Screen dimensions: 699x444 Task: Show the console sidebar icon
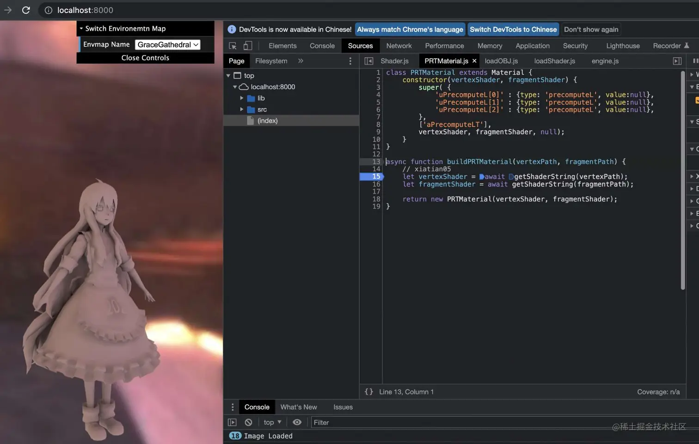pyautogui.click(x=232, y=422)
